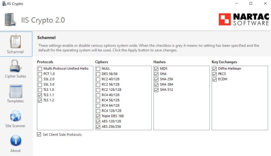The width and height of the screenshot is (271, 156).
Task: Open the Templates section icon
Action: point(16,91)
